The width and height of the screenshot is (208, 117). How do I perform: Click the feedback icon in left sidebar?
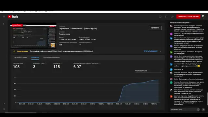(4, 109)
